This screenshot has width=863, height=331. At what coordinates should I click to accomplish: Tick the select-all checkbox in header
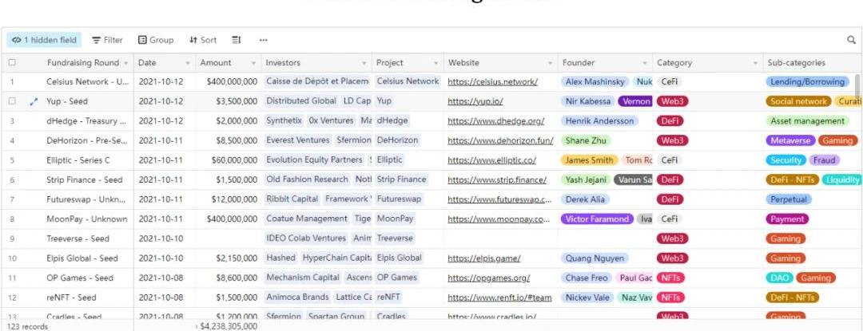(12, 63)
